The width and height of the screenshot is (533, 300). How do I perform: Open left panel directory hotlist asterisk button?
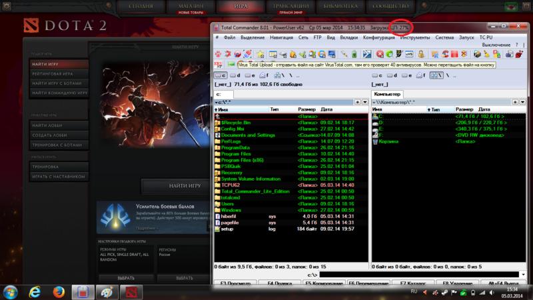point(358,102)
